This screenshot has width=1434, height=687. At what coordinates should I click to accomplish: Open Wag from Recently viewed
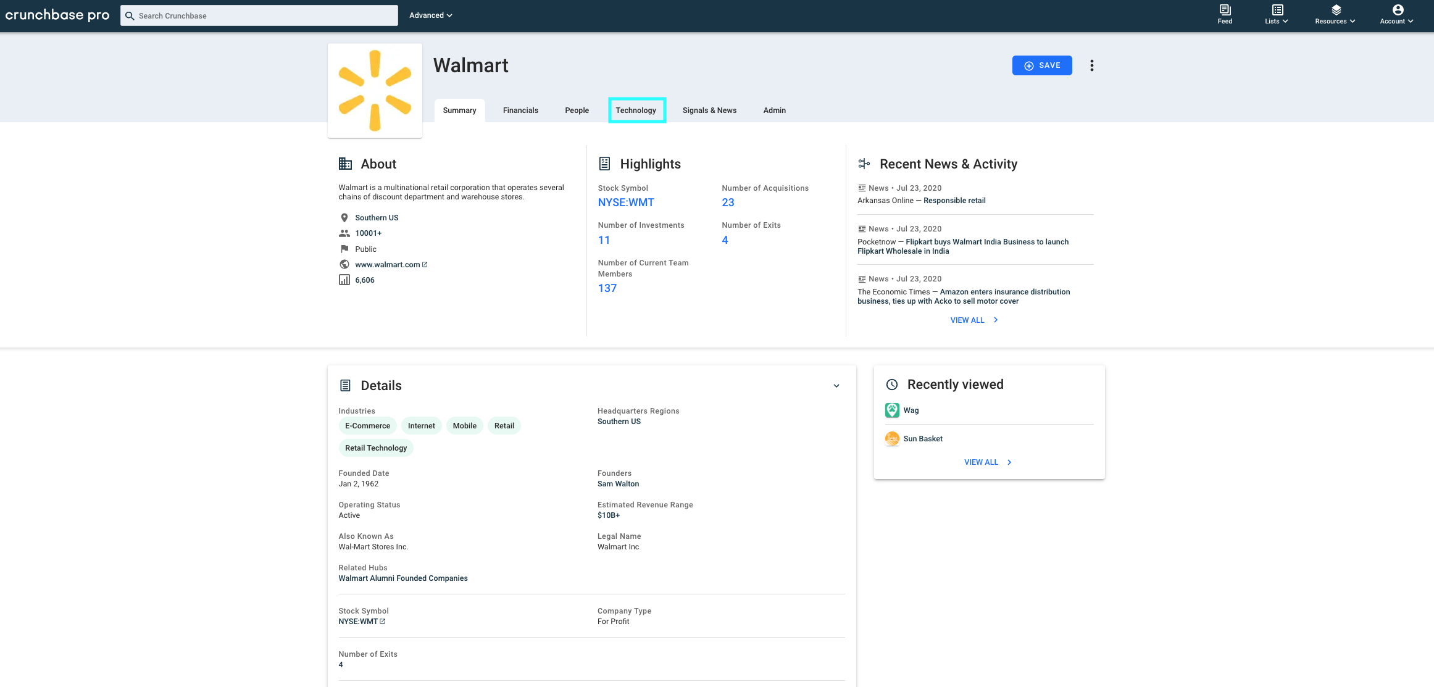click(911, 410)
